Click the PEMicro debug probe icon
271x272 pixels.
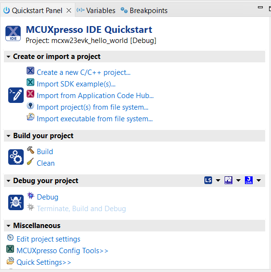tap(228, 180)
